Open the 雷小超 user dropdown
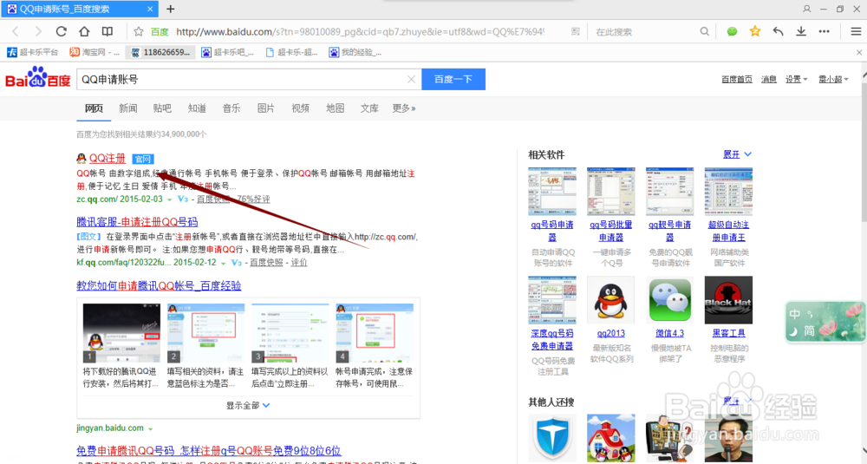This screenshot has height=464, width=867. [x=833, y=79]
